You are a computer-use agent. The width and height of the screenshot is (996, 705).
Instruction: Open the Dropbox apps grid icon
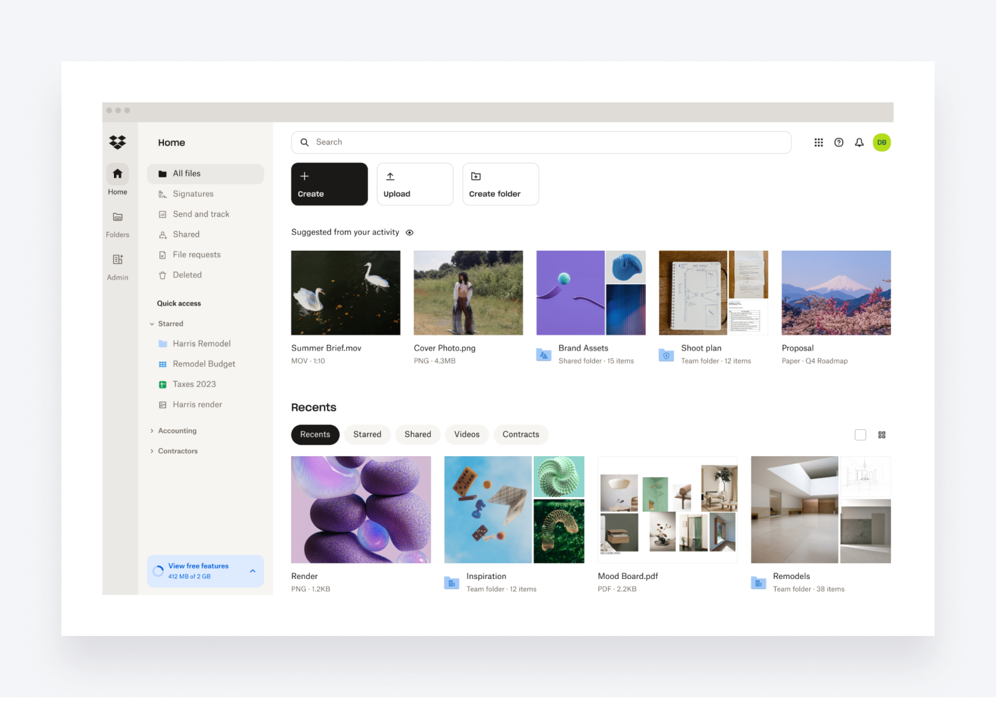pyautogui.click(x=819, y=142)
